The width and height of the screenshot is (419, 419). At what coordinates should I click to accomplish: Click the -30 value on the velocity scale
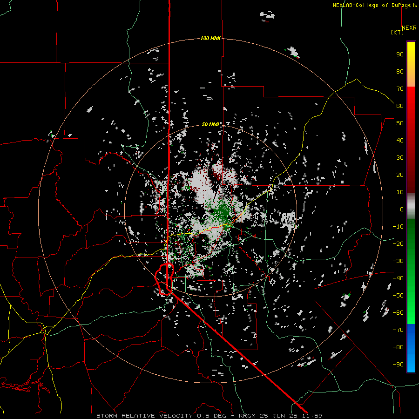pyautogui.click(x=398, y=261)
